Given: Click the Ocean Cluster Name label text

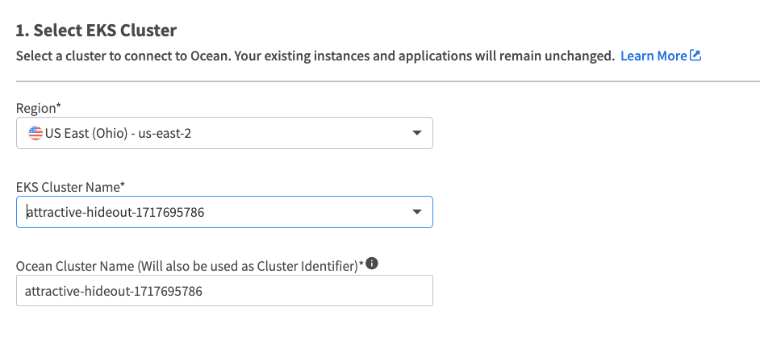Looking at the screenshot, I should point(190,266).
